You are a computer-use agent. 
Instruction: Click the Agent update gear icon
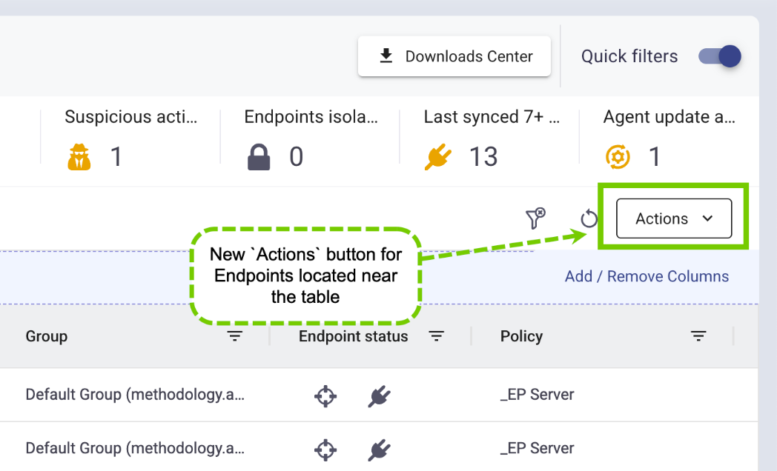point(618,157)
